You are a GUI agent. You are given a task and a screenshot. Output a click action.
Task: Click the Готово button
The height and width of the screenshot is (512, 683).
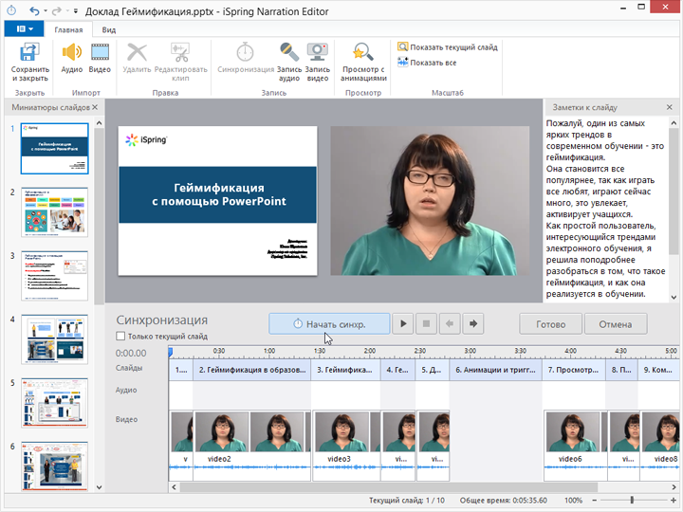point(550,324)
